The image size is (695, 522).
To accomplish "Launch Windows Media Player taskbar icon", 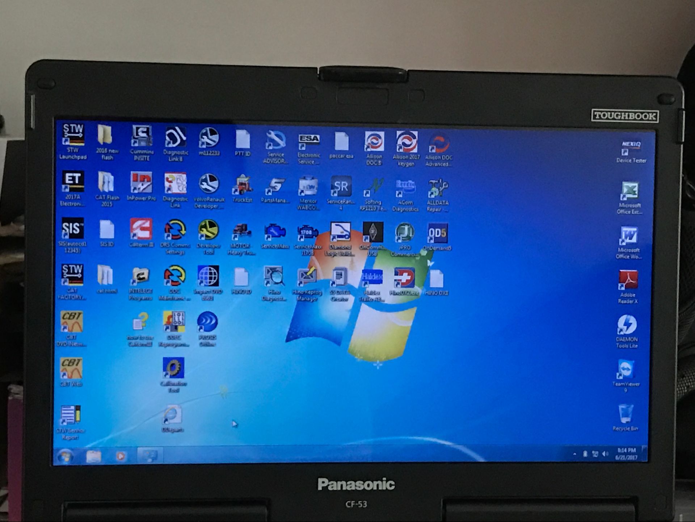I will [121, 456].
